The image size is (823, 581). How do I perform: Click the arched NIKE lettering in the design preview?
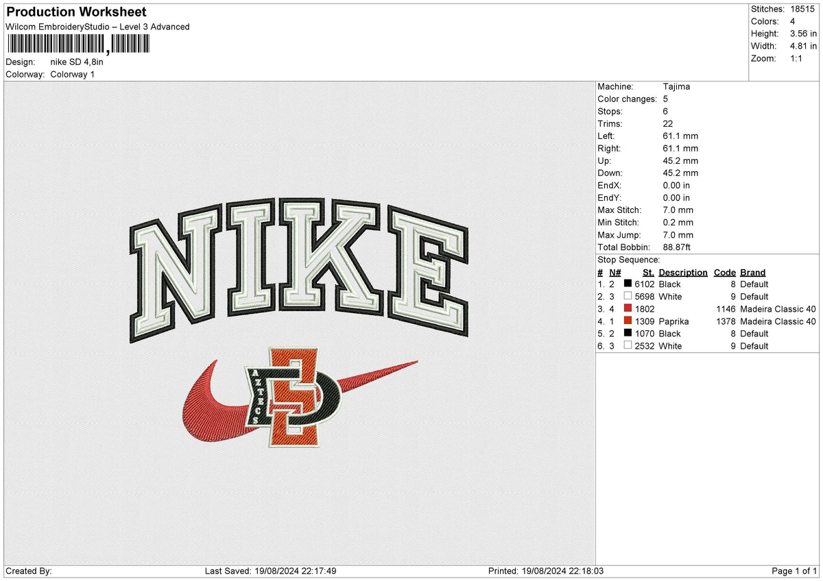(x=298, y=269)
